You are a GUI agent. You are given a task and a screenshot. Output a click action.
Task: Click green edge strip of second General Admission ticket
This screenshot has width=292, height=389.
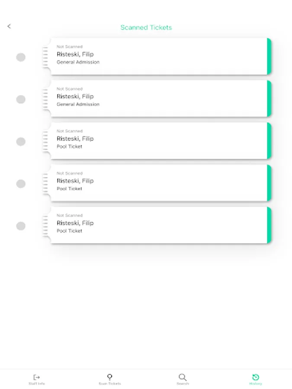pyautogui.click(x=269, y=99)
